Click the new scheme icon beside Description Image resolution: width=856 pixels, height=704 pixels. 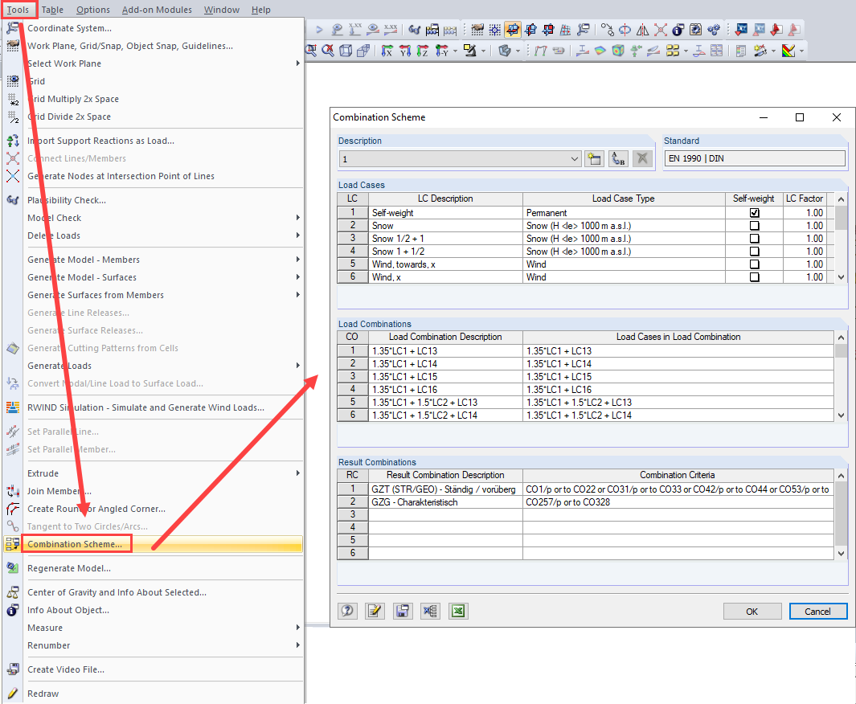coord(594,159)
